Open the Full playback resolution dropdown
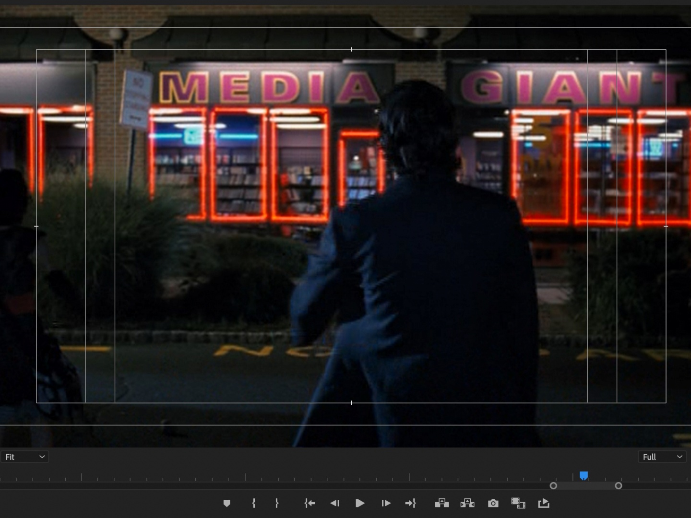 (662, 457)
